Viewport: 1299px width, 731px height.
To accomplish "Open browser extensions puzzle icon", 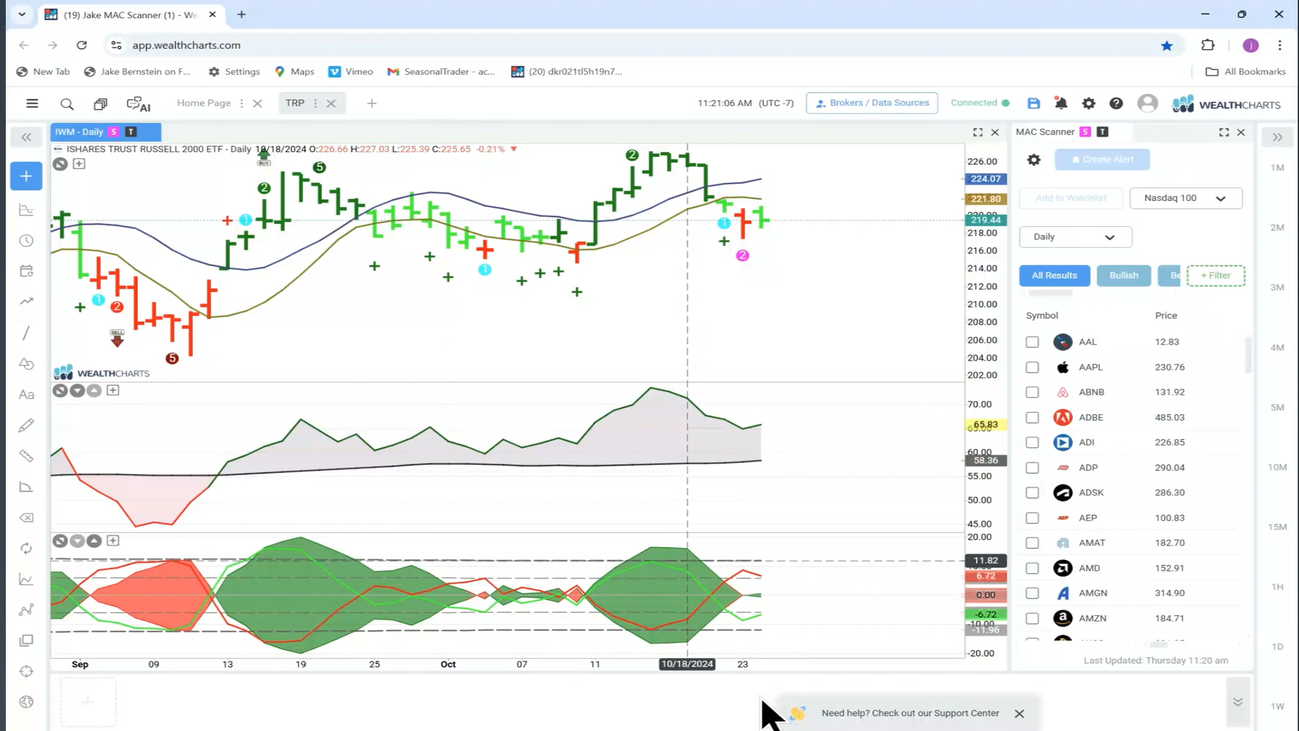I will tap(1208, 45).
